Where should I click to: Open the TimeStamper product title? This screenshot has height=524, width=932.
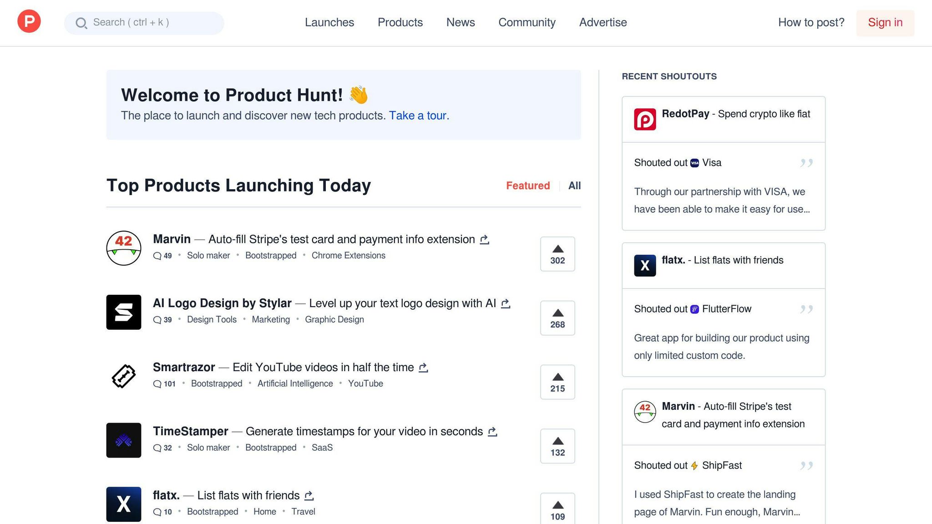(190, 432)
